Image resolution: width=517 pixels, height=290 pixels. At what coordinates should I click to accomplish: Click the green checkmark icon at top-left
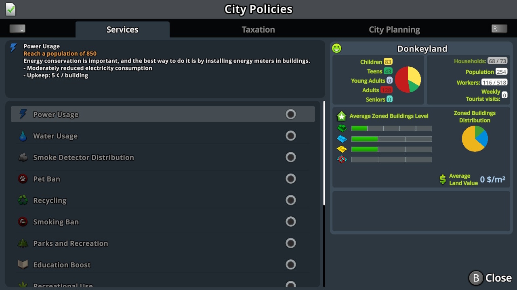coord(11,9)
